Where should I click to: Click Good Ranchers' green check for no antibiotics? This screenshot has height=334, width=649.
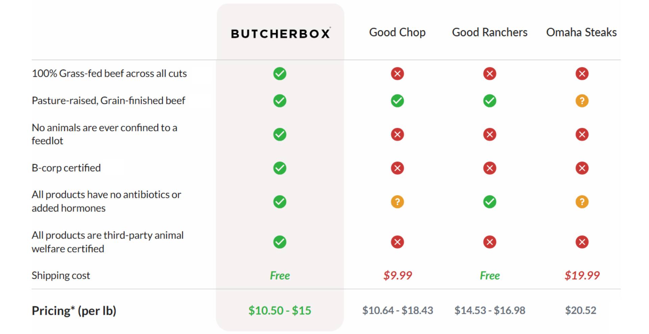point(489,202)
